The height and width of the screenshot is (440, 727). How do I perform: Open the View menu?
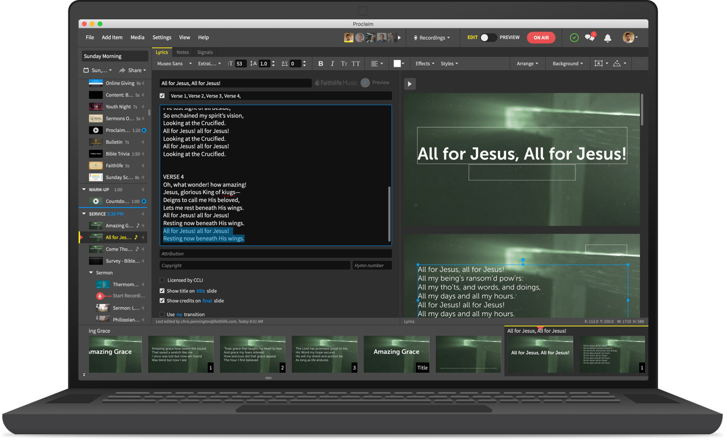point(185,38)
